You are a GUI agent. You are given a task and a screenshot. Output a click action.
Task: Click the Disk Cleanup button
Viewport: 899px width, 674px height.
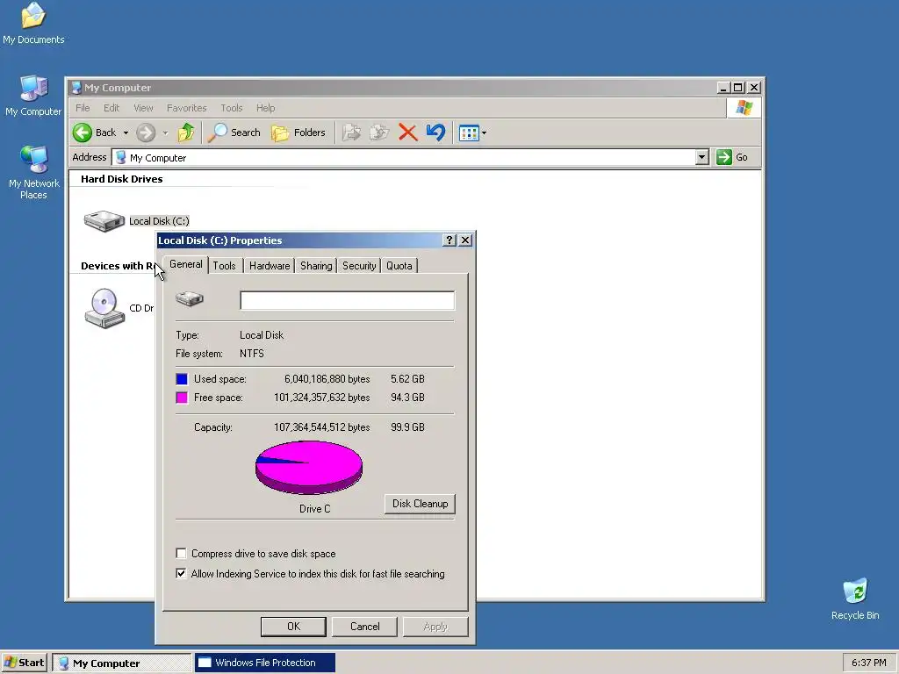pyautogui.click(x=420, y=503)
